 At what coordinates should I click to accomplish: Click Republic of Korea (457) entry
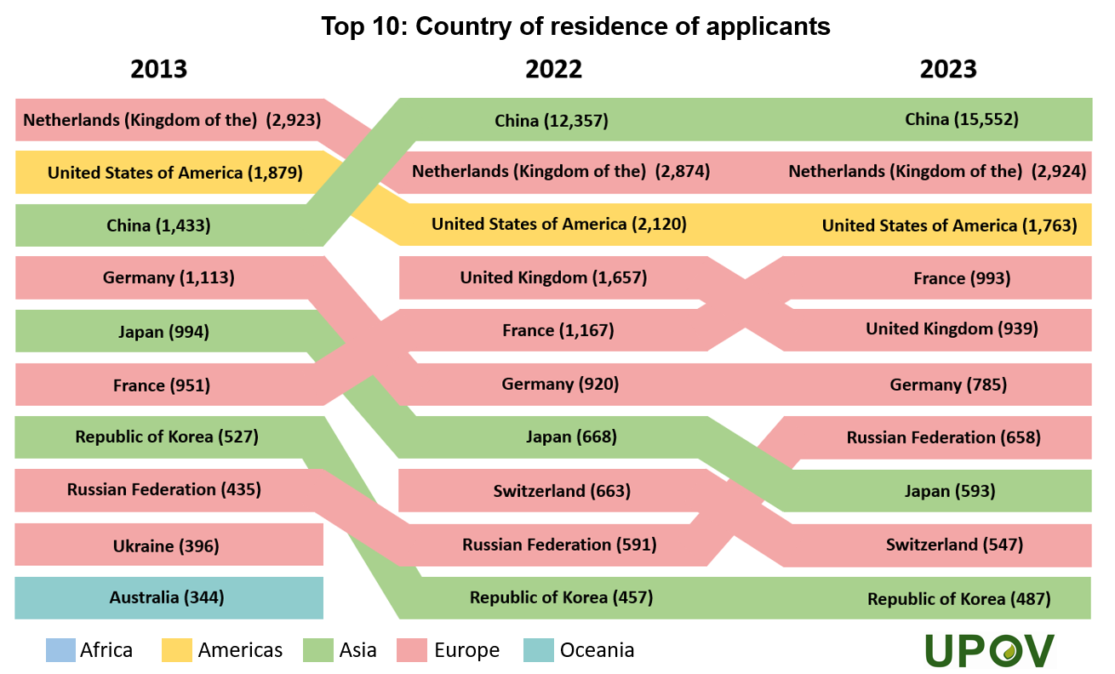pyautogui.click(x=561, y=597)
